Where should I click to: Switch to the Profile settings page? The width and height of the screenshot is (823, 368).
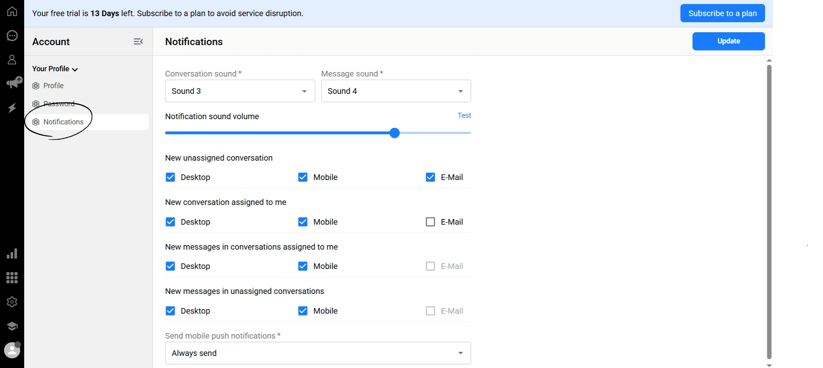(x=53, y=85)
